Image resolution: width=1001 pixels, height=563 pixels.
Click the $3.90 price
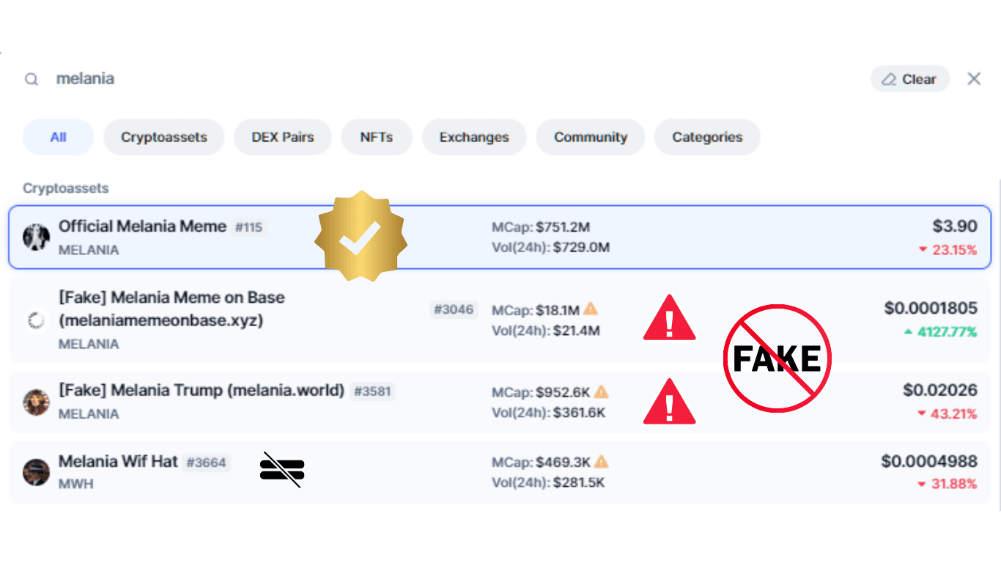pos(955,226)
